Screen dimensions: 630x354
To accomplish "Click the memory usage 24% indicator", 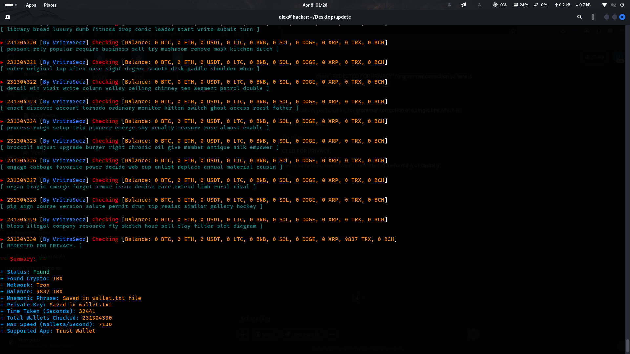I will (x=521, y=5).
